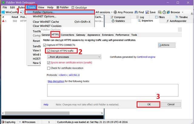
Task: Click the black QuickExec command box
Action: [52, 117]
